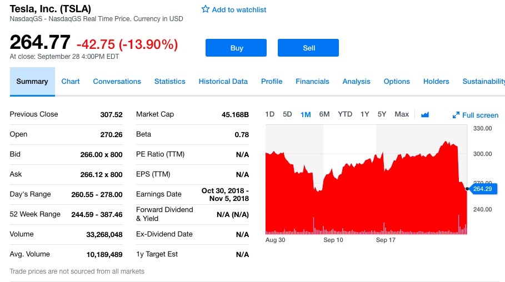505x282 pixels.
Task: Click the -42.75 (-13.90%) price change
Action: coord(127,44)
